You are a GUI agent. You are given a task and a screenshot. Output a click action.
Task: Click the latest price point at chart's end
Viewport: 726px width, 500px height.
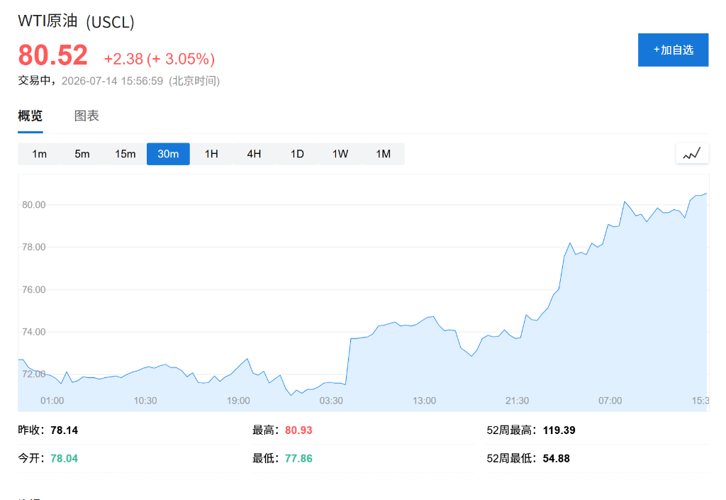pyautogui.click(x=706, y=194)
